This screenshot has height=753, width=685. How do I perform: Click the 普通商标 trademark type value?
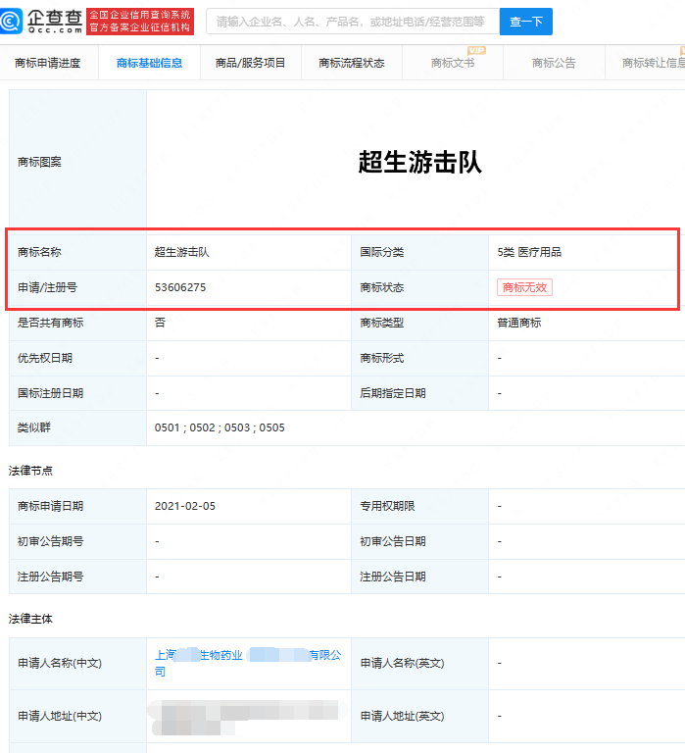pos(519,323)
